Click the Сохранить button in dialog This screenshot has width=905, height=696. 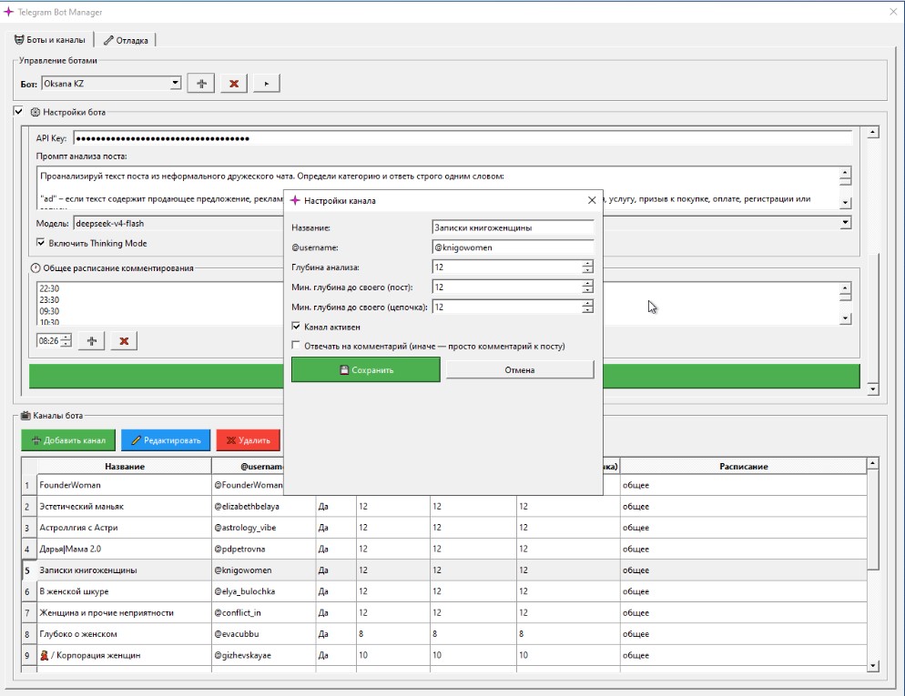click(x=365, y=369)
